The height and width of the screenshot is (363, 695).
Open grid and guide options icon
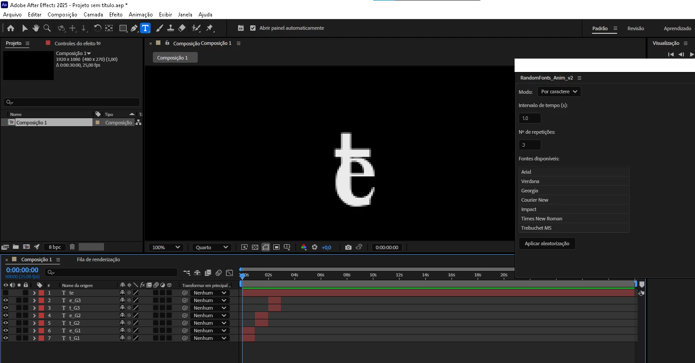click(x=287, y=247)
